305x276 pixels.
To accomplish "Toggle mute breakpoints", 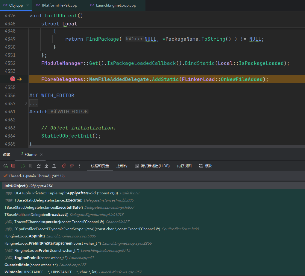I will click(x=72, y=166).
